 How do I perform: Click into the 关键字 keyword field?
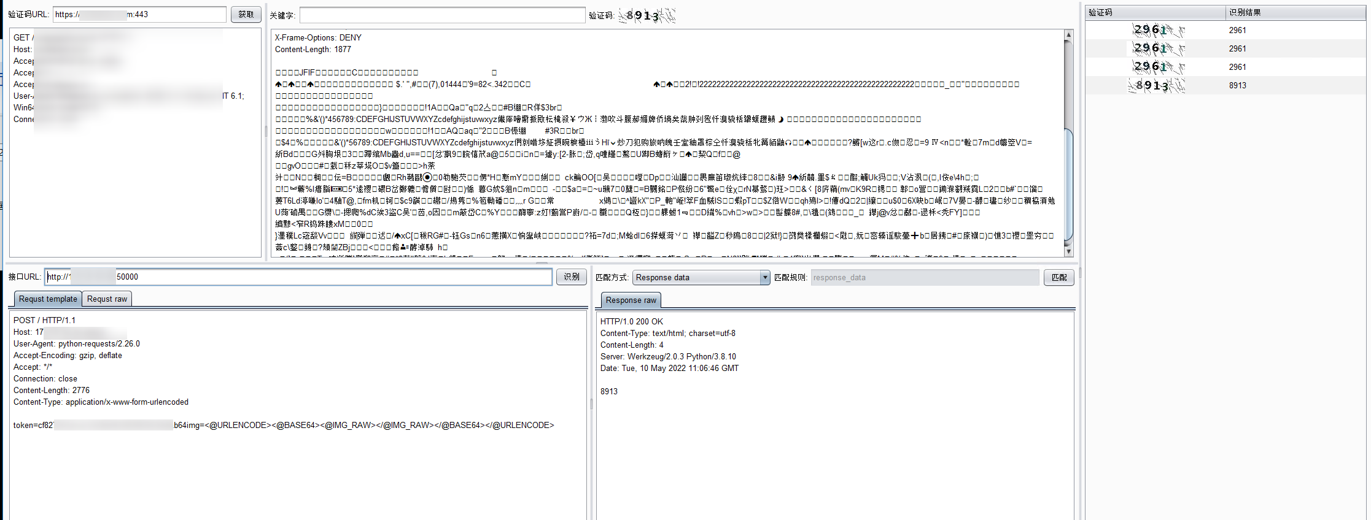tap(442, 15)
